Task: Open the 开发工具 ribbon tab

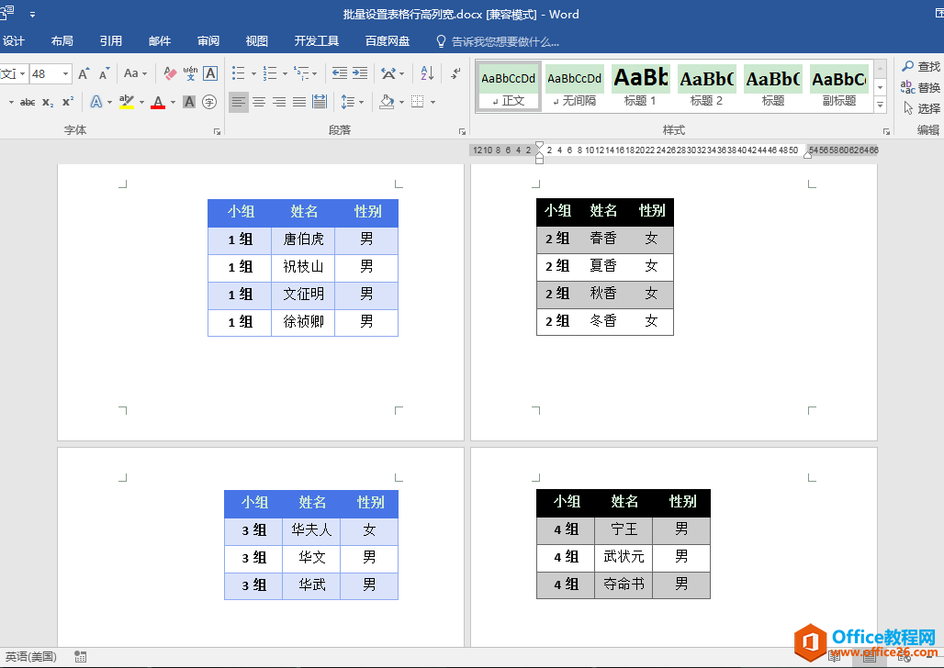Action: click(316, 41)
